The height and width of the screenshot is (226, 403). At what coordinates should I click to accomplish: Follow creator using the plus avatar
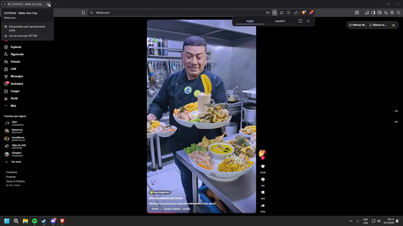click(263, 158)
